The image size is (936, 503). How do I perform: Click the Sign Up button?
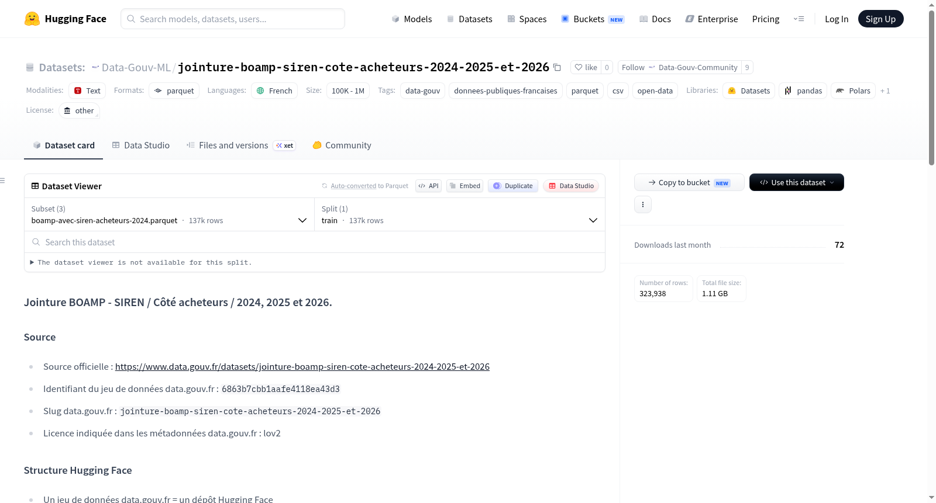click(880, 19)
